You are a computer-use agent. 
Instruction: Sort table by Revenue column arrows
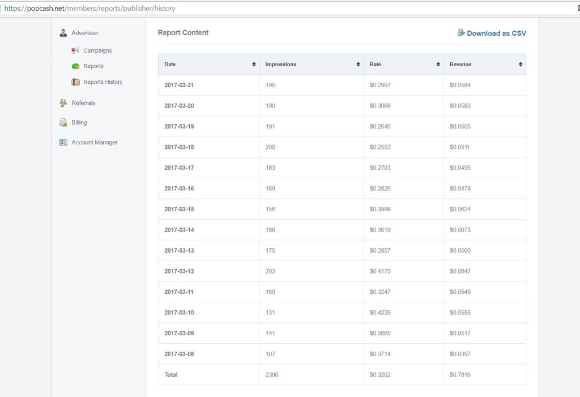pyautogui.click(x=521, y=65)
